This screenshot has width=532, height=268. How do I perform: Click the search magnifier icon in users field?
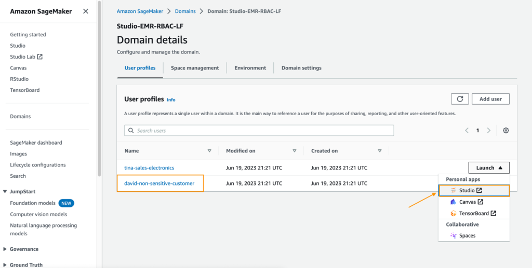click(x=131, y=131)
